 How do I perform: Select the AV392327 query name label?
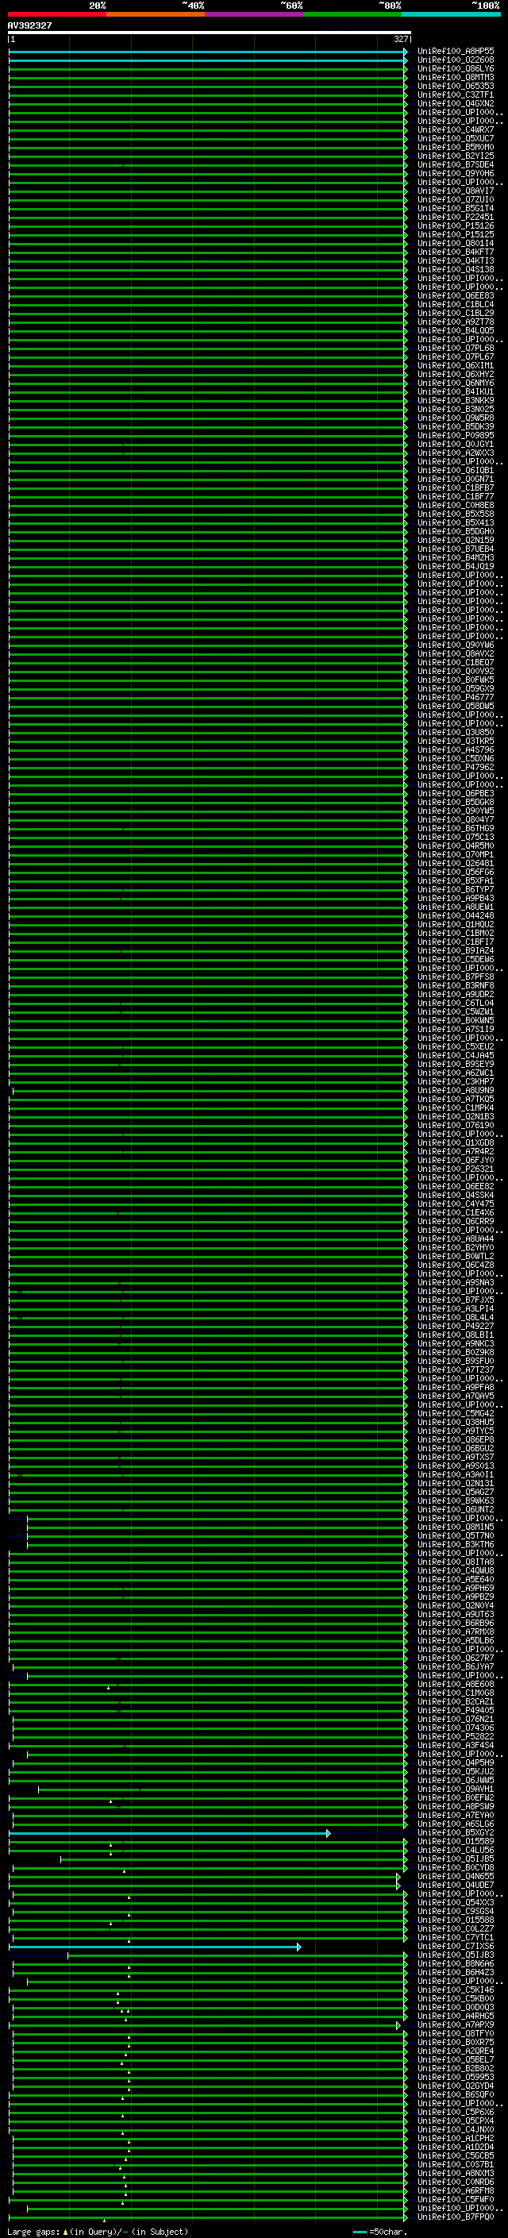29,25
